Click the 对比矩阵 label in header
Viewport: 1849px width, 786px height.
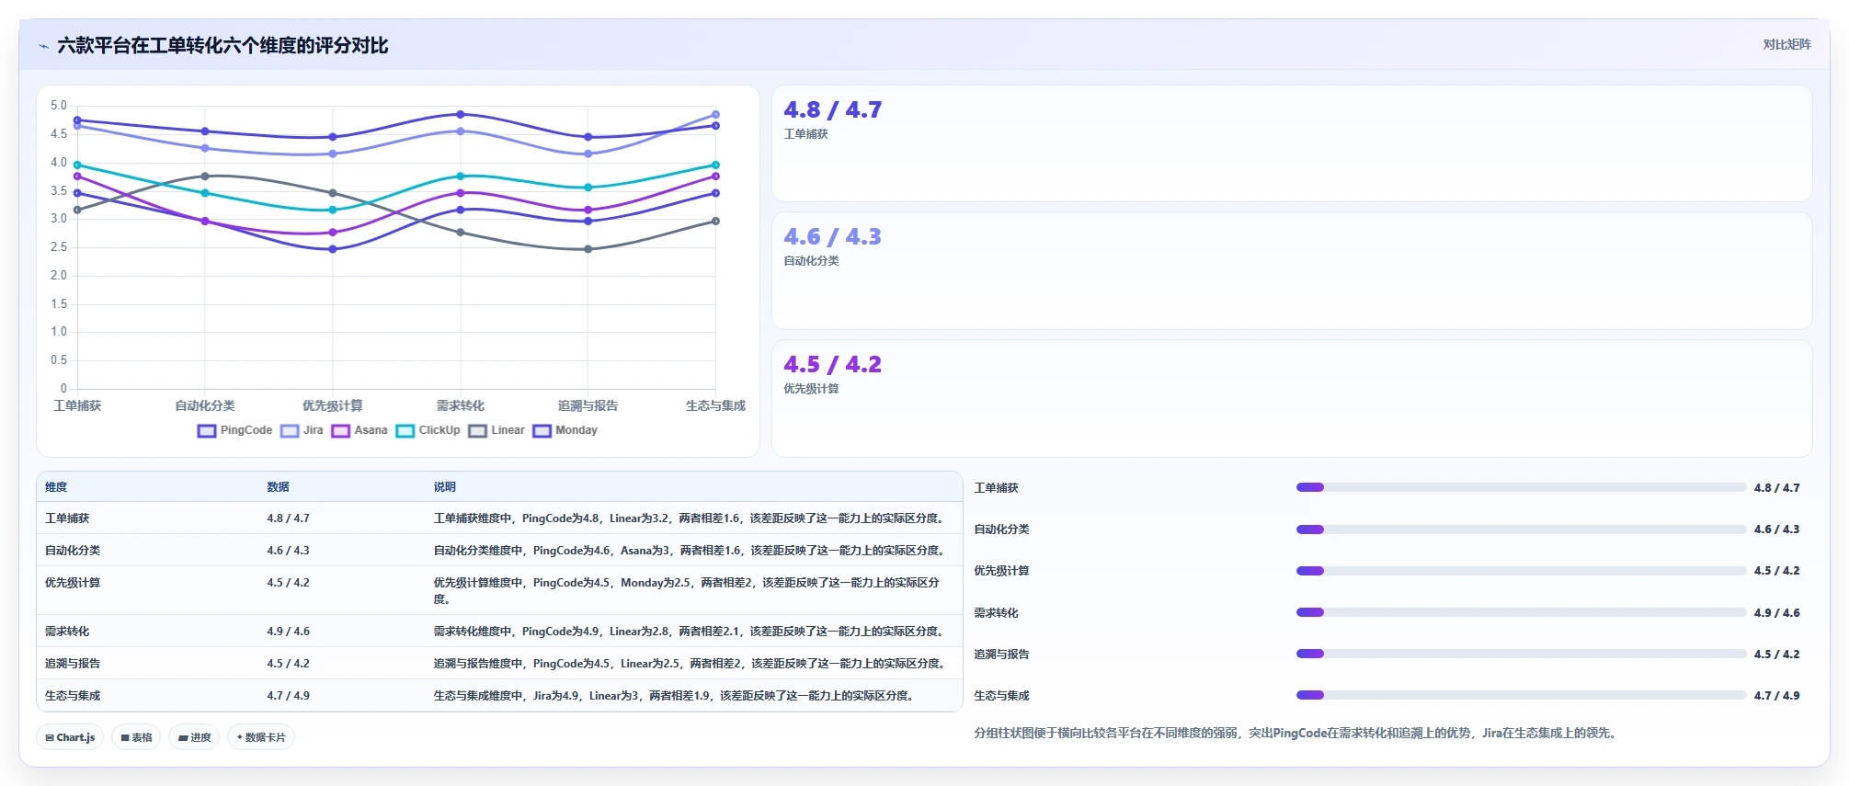click(1786, 45)
